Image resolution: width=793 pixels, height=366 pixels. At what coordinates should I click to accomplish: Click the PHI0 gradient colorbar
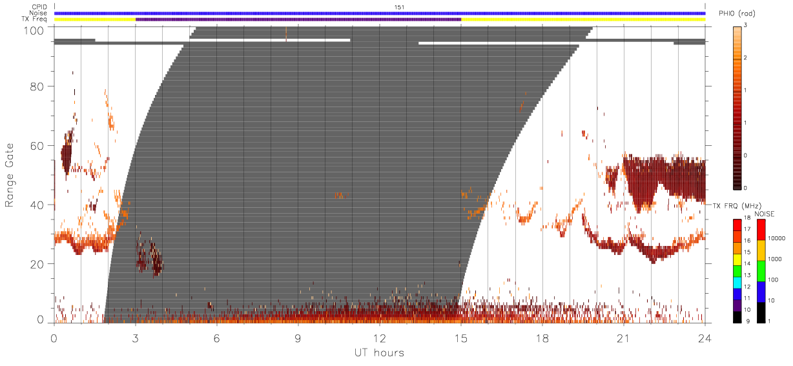tap(737, 107)
